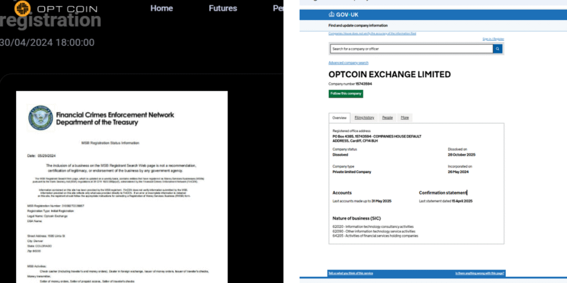Open the Advanced company search link
Image resolution: width=567 pixels, height=283 pixels.
point(348,63)
